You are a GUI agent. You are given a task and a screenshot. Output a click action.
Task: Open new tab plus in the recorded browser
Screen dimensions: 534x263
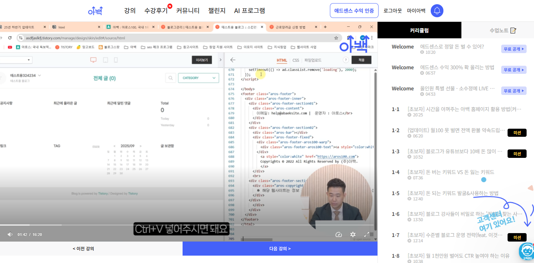(325, 27)
